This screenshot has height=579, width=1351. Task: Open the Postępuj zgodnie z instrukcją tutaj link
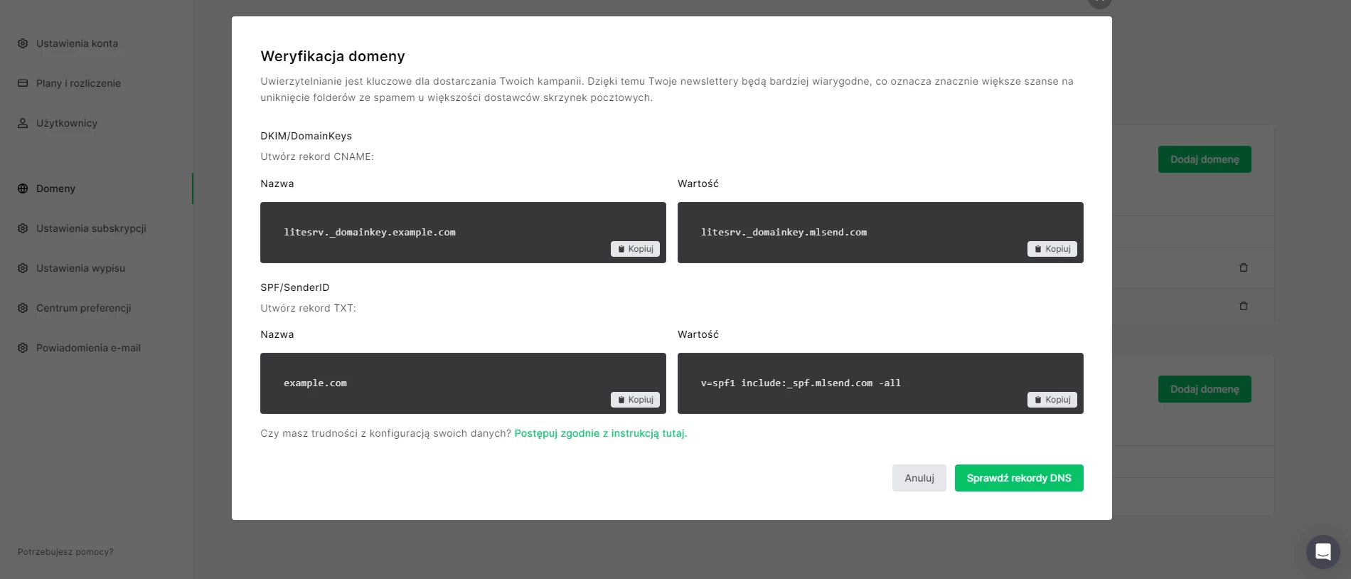click(600, 433)
